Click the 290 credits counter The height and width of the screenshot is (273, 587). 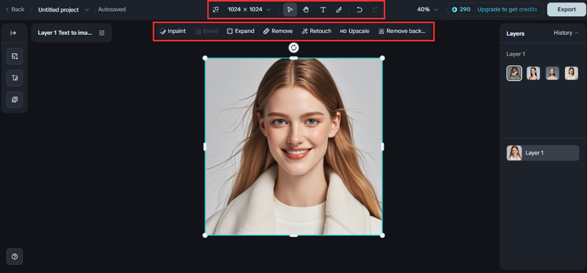(x=461, y=9)
